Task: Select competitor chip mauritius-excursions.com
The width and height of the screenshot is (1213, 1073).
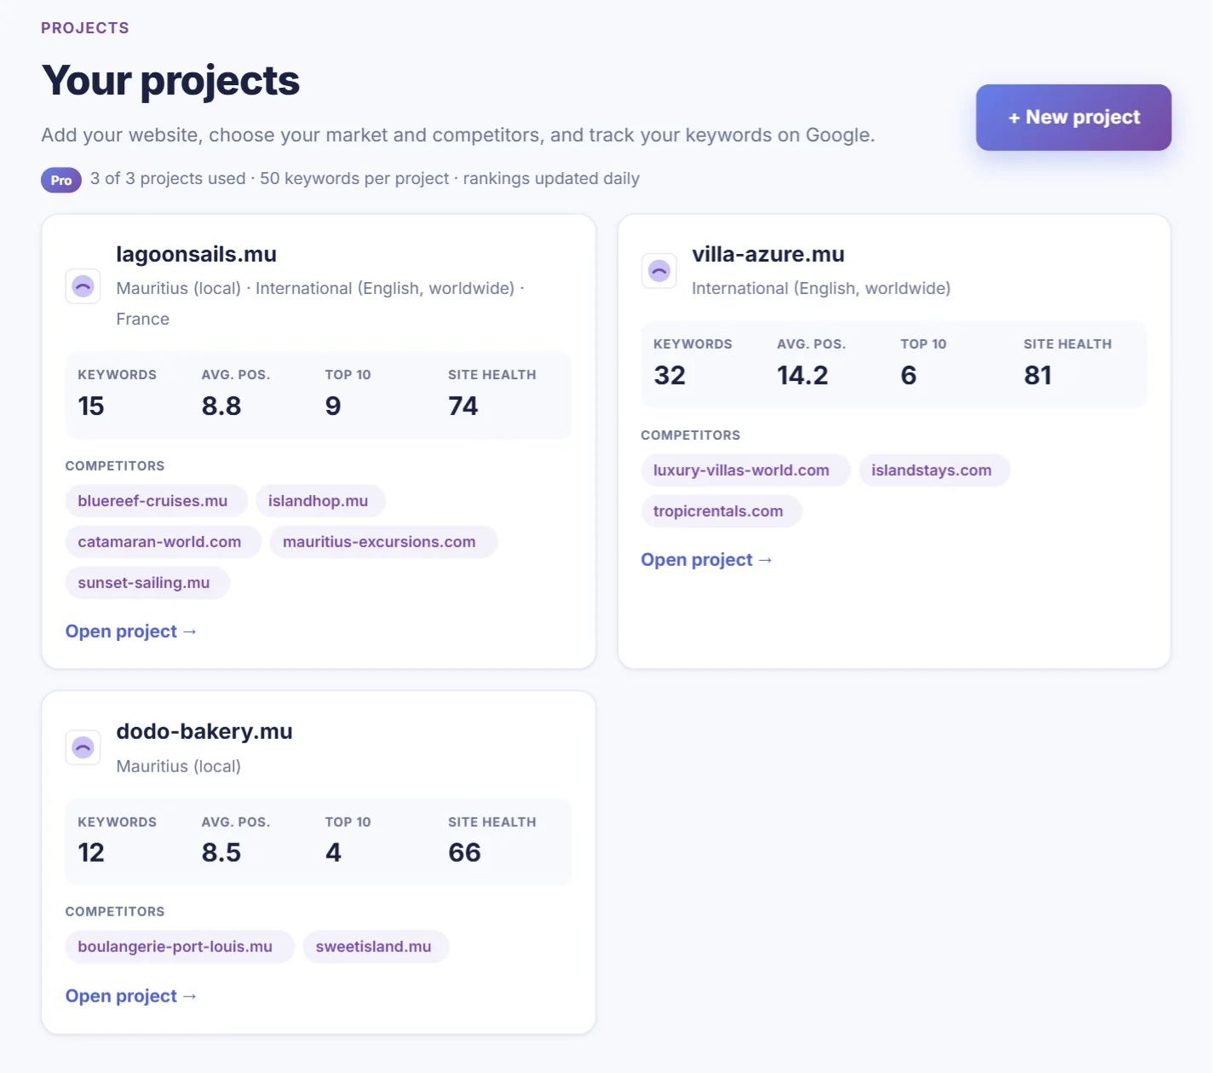Action: point(383,542)
